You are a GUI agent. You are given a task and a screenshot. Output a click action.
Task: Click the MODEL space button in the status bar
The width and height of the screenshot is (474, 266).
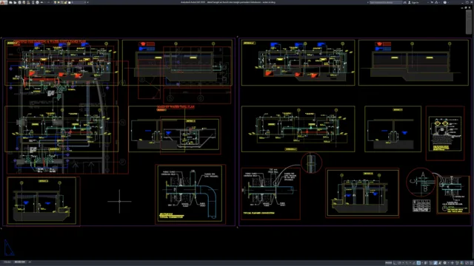(388, 263)
